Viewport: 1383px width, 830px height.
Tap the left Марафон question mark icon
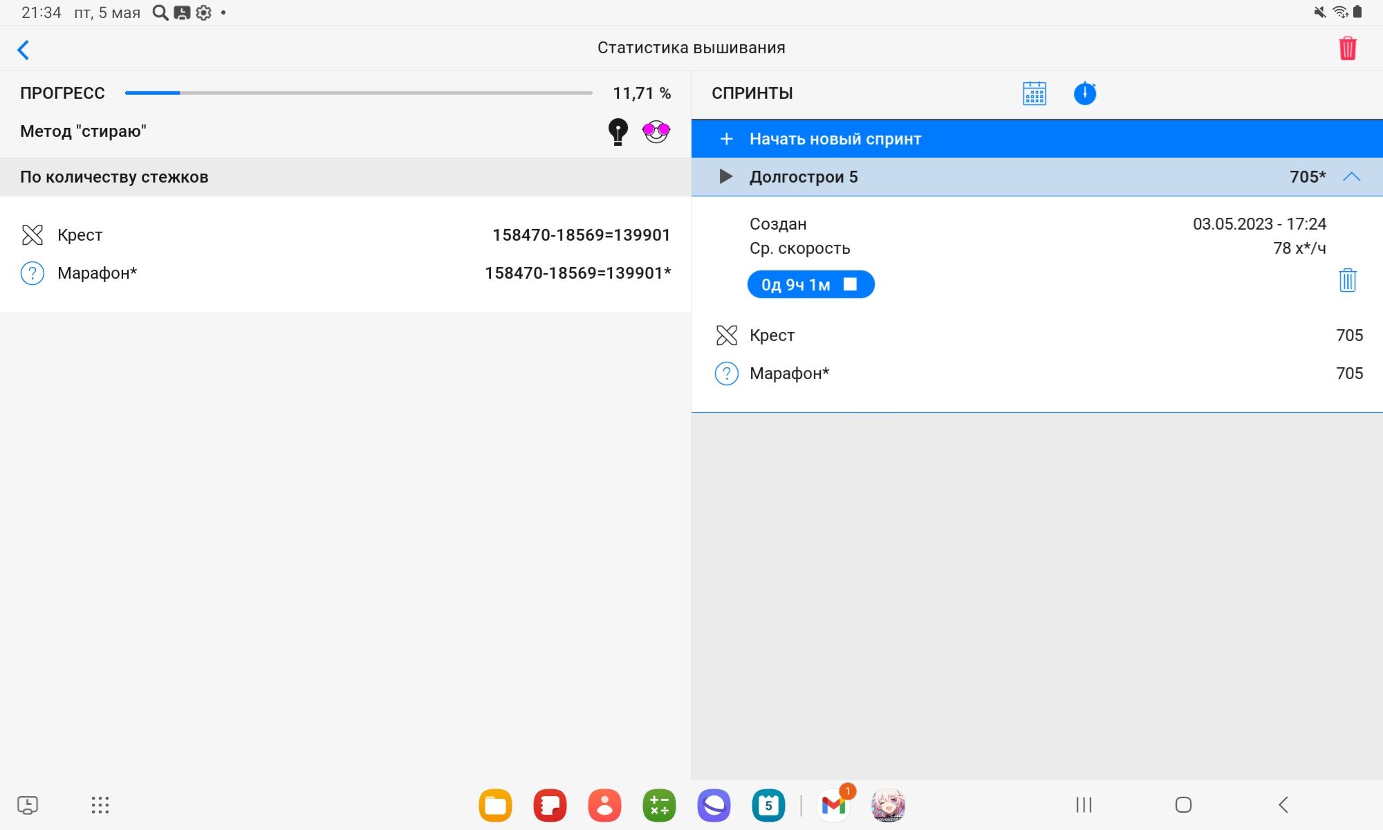pos(33,273)
